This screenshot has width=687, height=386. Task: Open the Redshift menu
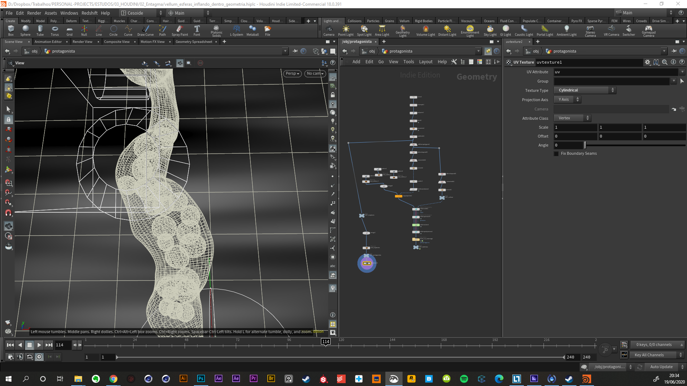pyautogui.click(x=89, y=13)
